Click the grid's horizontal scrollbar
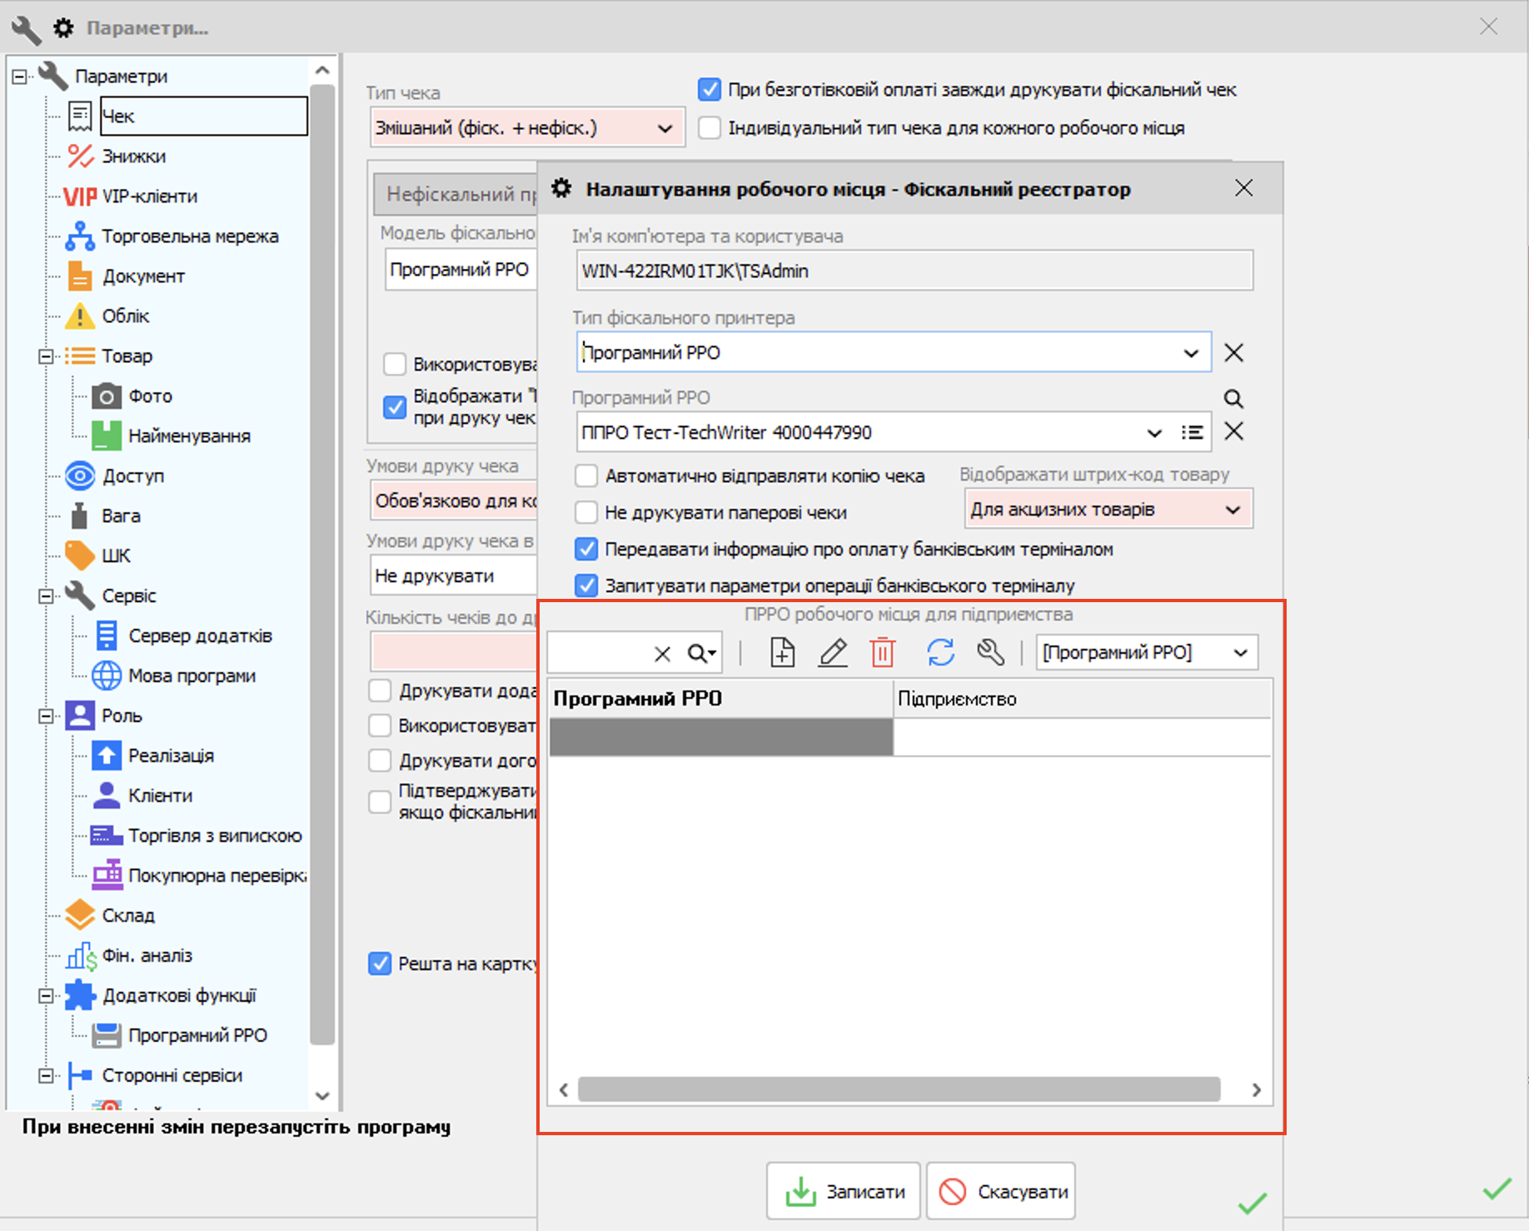This screenshot has height=1231, width=1529. coord(899,1089)
